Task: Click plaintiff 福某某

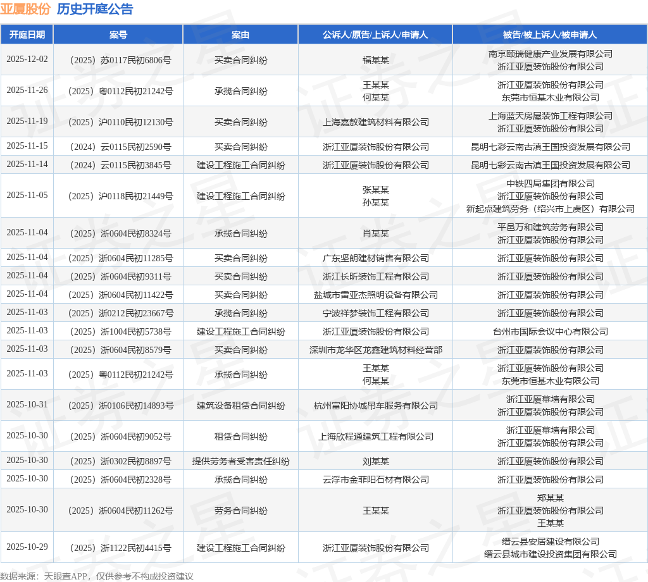Action: (x=376, y=60)
